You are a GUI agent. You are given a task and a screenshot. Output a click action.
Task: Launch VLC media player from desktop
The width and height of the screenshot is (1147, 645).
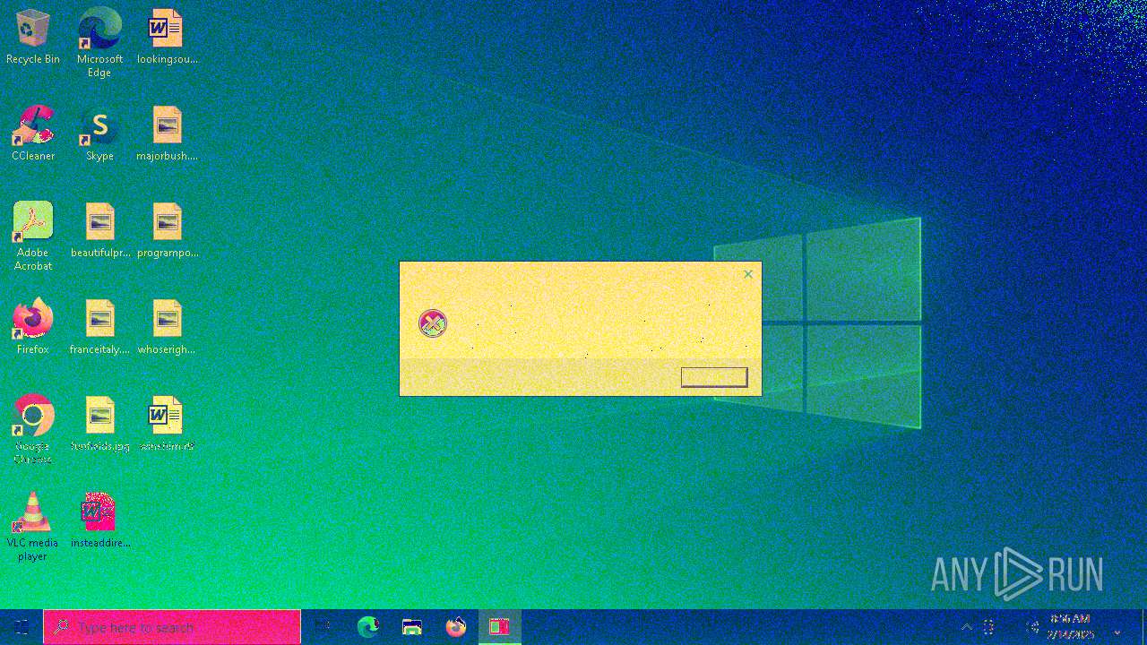(x=33, y=527)
